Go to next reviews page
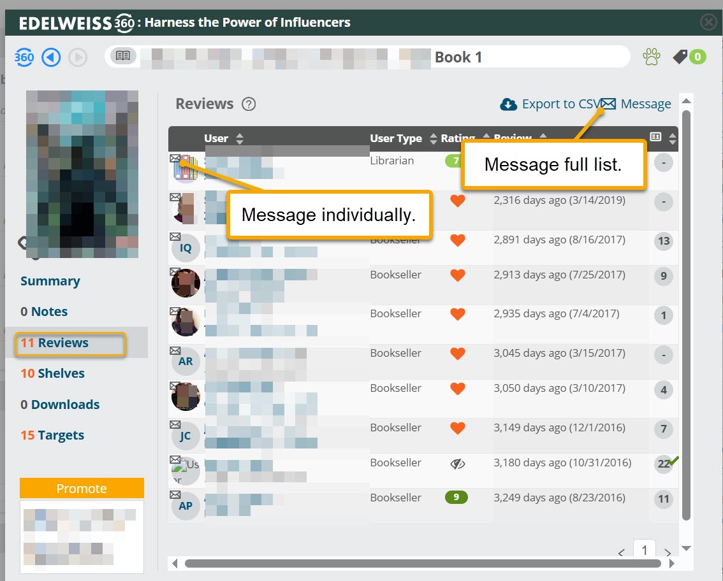The image size is (723, 581). point(667,552)
